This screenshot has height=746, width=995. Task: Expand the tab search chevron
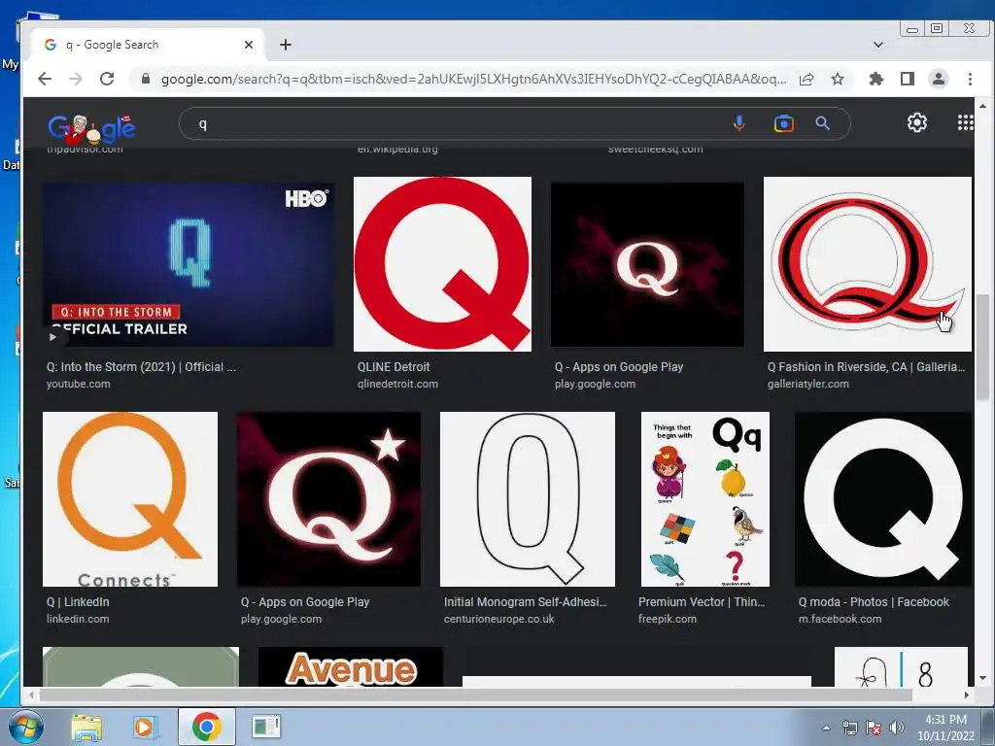tap(878, 45)
